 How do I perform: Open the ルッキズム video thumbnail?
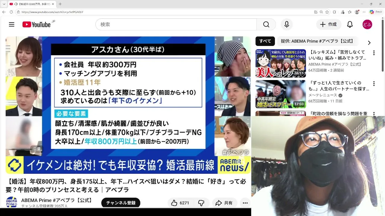click(281, 63)
